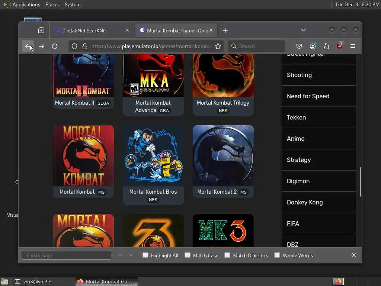Open the Places menu
381x286 pixels.
point(52,4)
